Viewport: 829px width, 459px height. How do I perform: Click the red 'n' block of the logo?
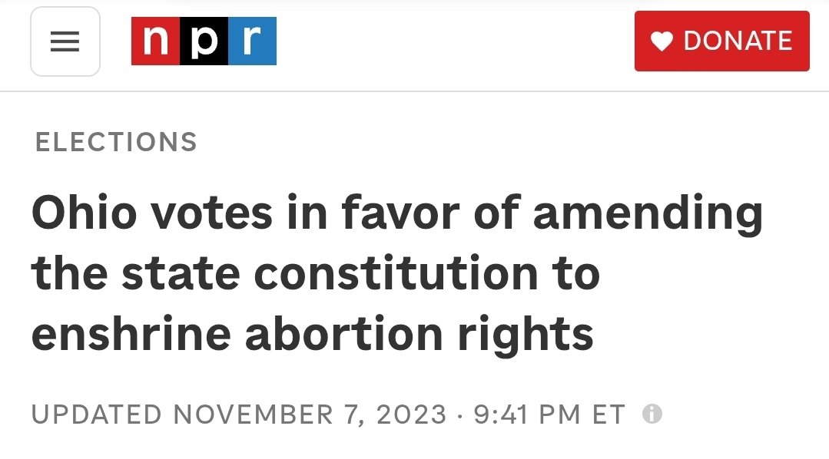click(x=155, y=41)
